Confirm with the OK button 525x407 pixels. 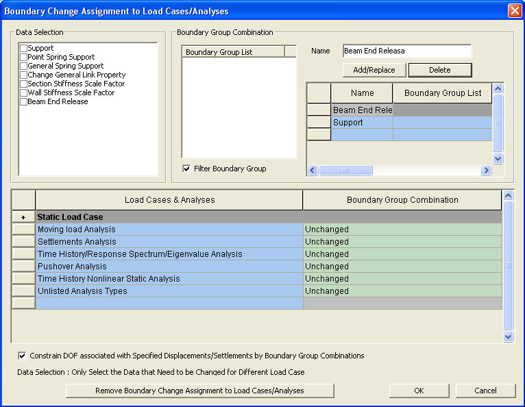pyautogui.click(x=418, y=391)
